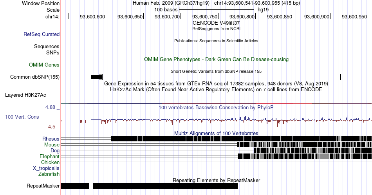Open the Zebrafish alignment row label
The width and height of the screenshot is (372, 195).
[49, 174]
